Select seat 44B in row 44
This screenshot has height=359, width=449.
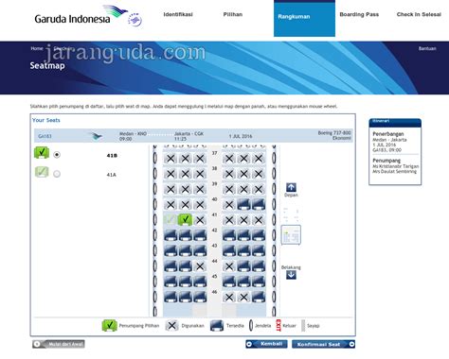tap(185, 266)
